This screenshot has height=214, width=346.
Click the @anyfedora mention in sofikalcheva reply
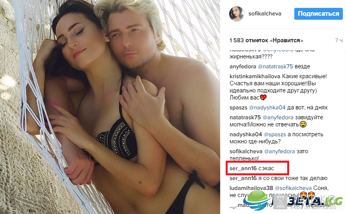pyautogui.click(x=279, y=151)
